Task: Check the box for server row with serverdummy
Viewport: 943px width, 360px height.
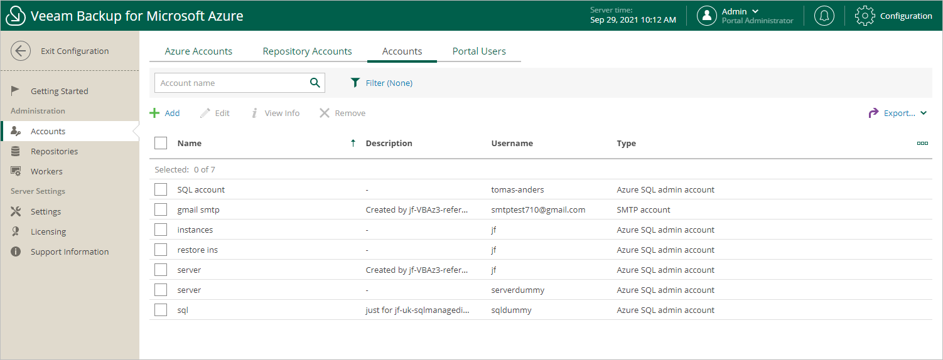Action: point(161,290)
